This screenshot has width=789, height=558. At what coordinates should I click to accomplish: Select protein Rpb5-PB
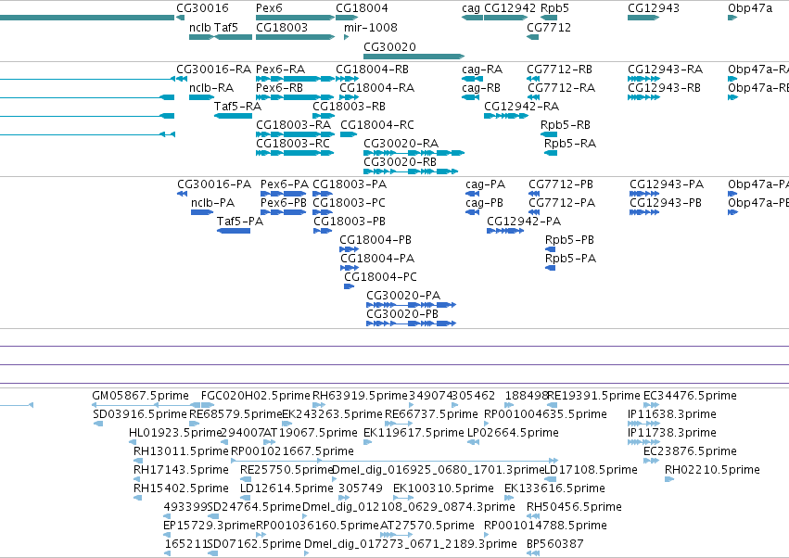[x=569, y=240]
